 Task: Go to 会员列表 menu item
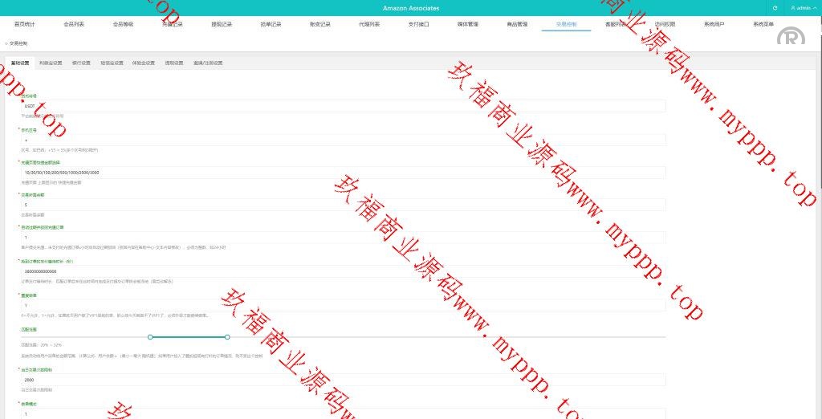pyautogui.click(x=74, y=24)
